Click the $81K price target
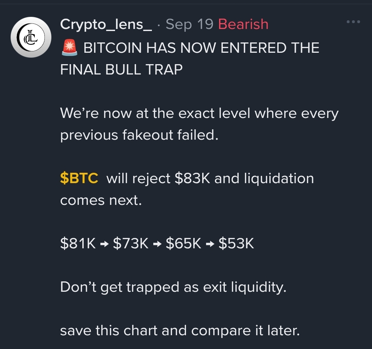Viewport: 372px width, 349px height. 78,243
